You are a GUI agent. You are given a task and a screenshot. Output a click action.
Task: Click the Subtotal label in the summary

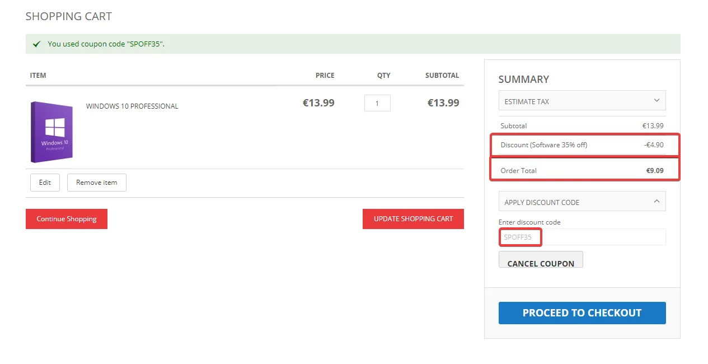coord(514,126)
